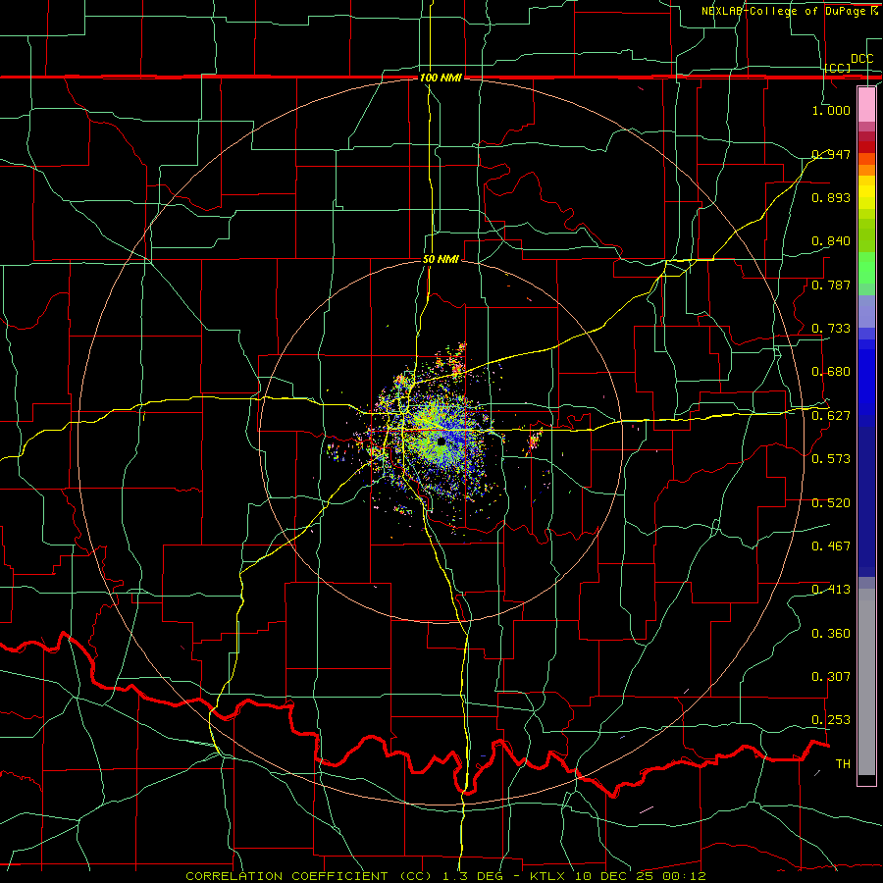Click the 0.520 legend value
The image size is (883, 883).
(831, 503)
